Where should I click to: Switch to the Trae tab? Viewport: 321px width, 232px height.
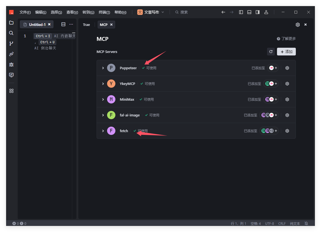coord(86,25)
